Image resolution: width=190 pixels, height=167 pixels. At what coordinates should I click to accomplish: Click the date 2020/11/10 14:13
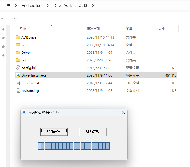pos(100,37)
